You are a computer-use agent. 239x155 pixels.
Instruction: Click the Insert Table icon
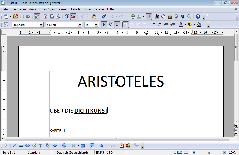tap(139, 17)
